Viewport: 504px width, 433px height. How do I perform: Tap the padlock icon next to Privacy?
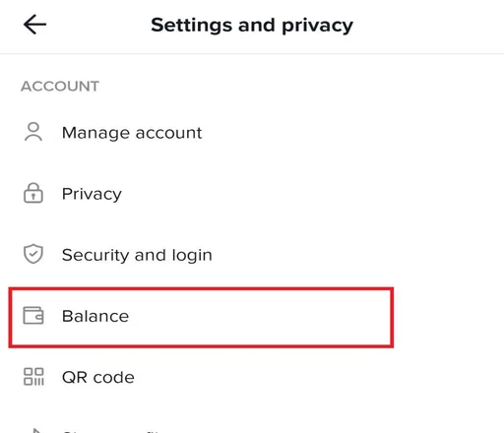coord(33,193)
